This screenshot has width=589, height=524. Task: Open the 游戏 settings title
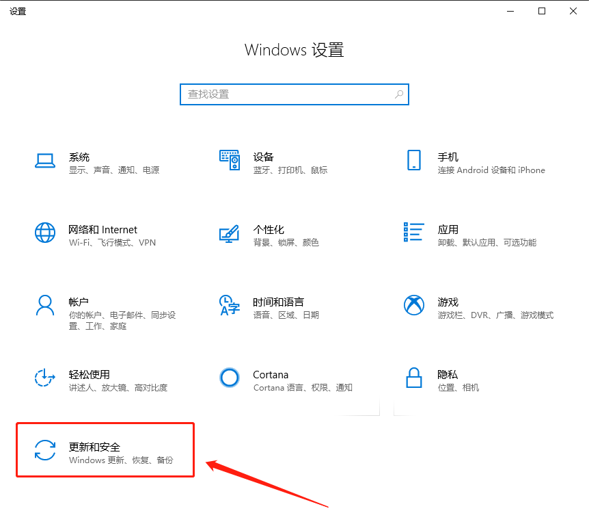pyautogui.click(x=448, y=302)
